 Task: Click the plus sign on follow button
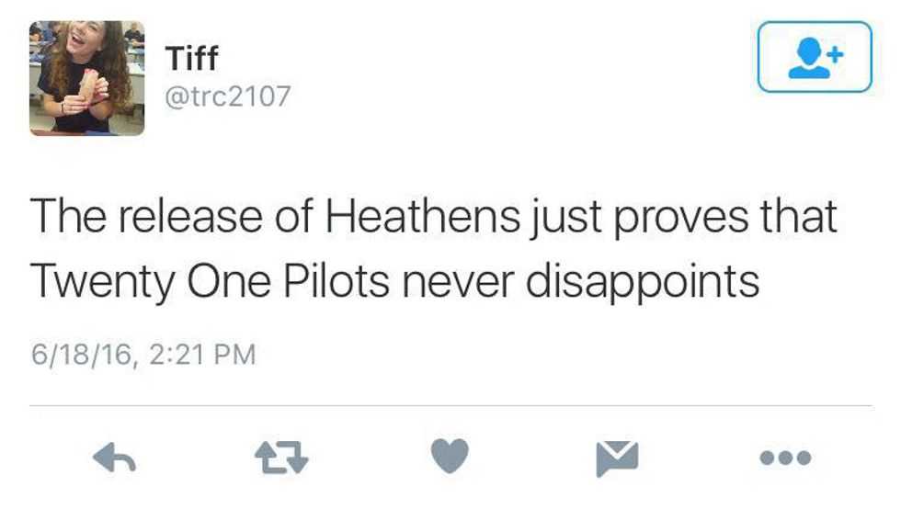point(835,52)
